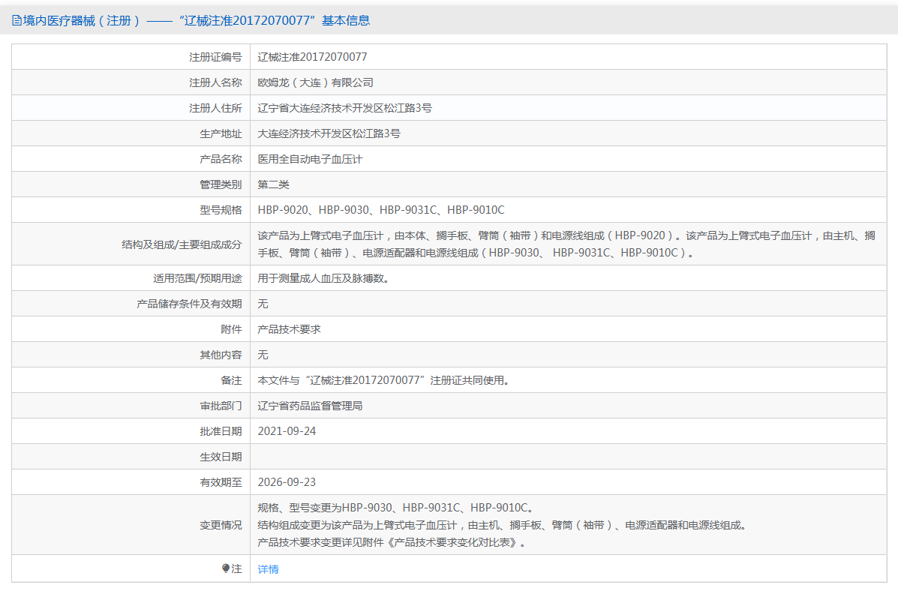898x591 pixels.
Task: Click the 变更情况 label
Action: point(221,525)
